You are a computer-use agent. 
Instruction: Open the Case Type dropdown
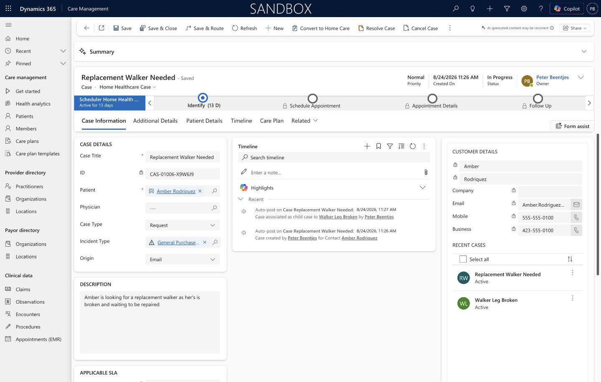(182, 225)
